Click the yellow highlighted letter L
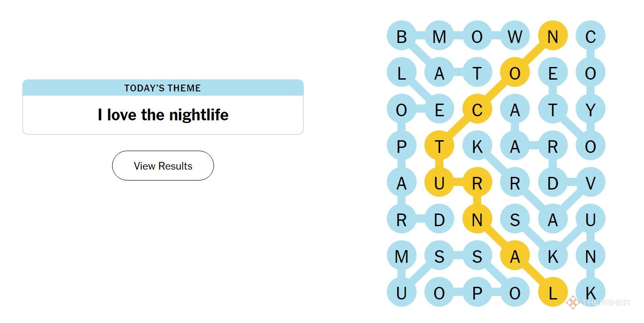Screen dimensions: 644x323 coord(553,293)
